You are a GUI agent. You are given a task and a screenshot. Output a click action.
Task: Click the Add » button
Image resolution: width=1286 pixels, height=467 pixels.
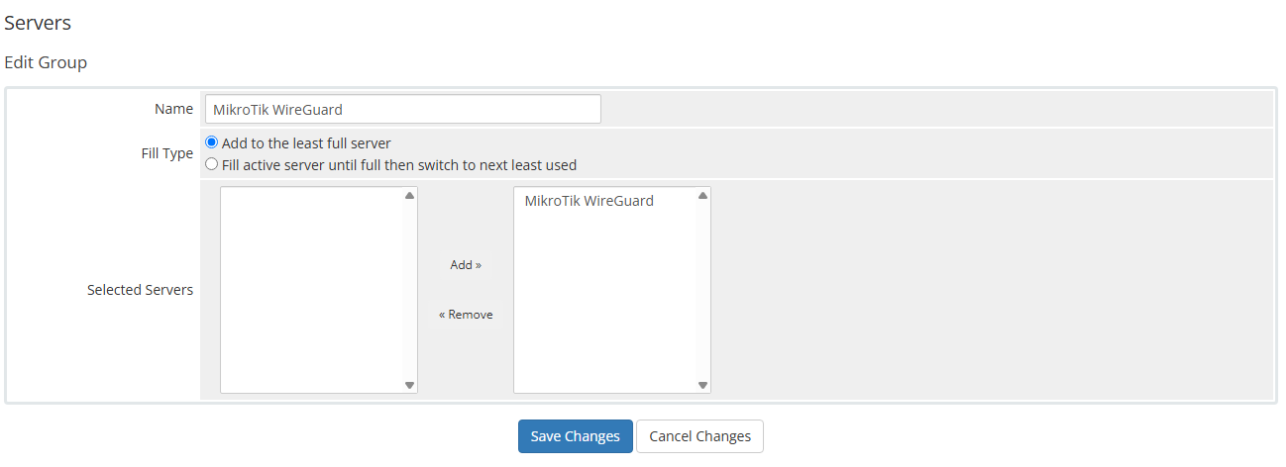click(466, 265)
